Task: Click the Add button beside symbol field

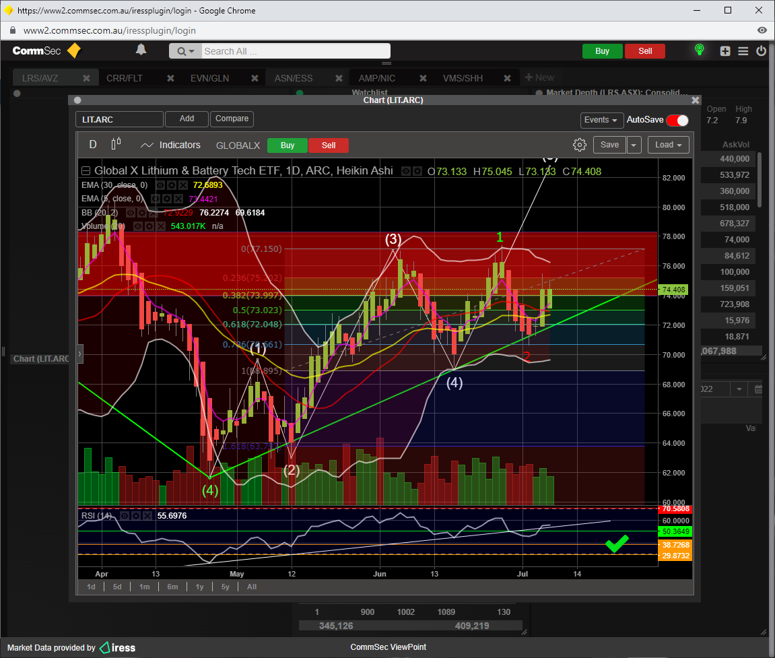Action: (187, 119)
